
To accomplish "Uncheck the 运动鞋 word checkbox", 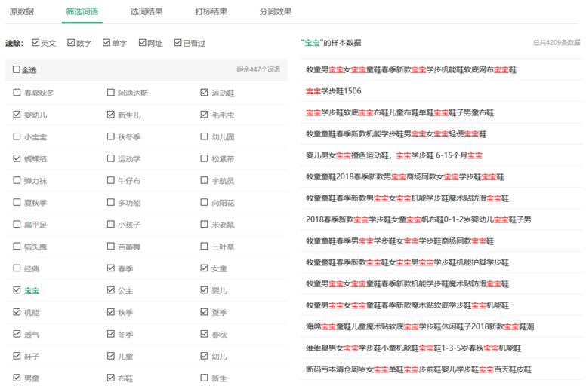I will coord(204,92).
